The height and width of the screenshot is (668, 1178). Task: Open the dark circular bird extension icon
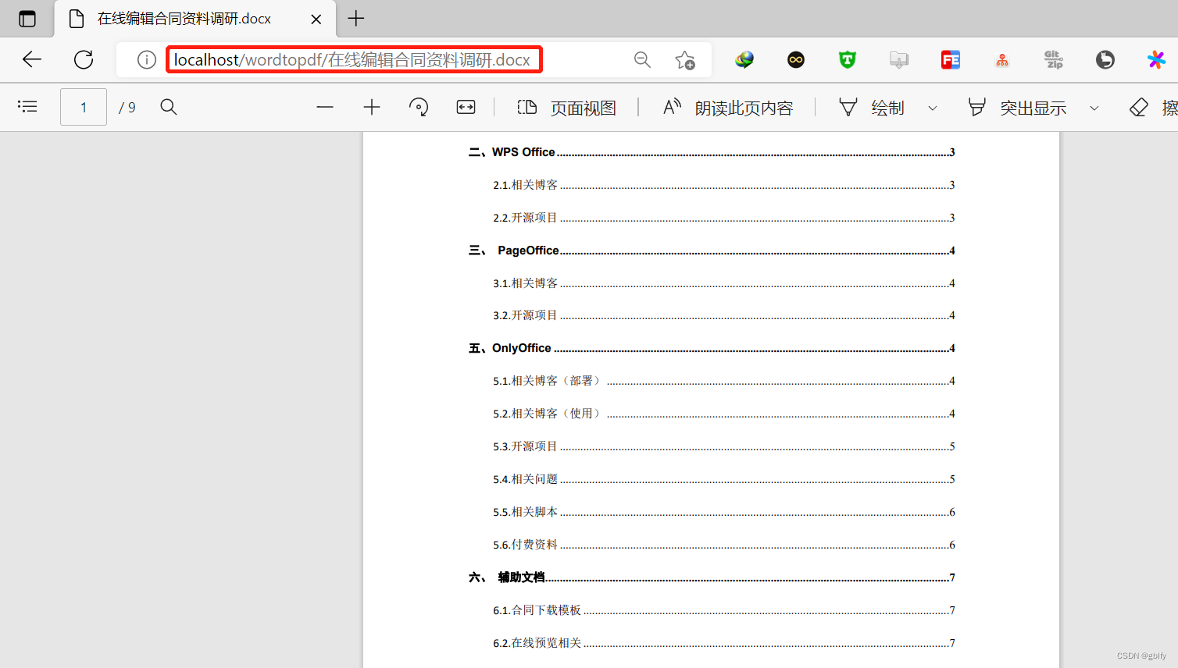pos(1105,59)
